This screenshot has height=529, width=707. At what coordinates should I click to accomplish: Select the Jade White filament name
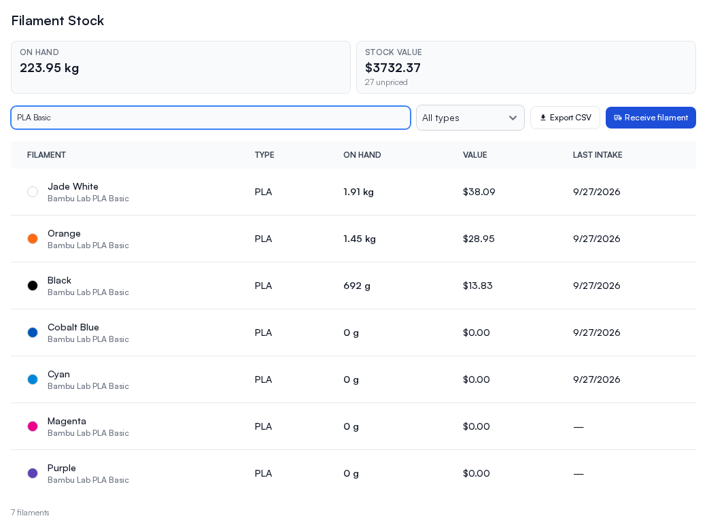73,186
